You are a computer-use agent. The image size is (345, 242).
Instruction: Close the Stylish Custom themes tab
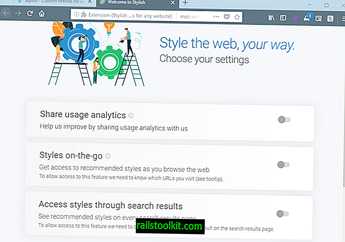[90, 2]
